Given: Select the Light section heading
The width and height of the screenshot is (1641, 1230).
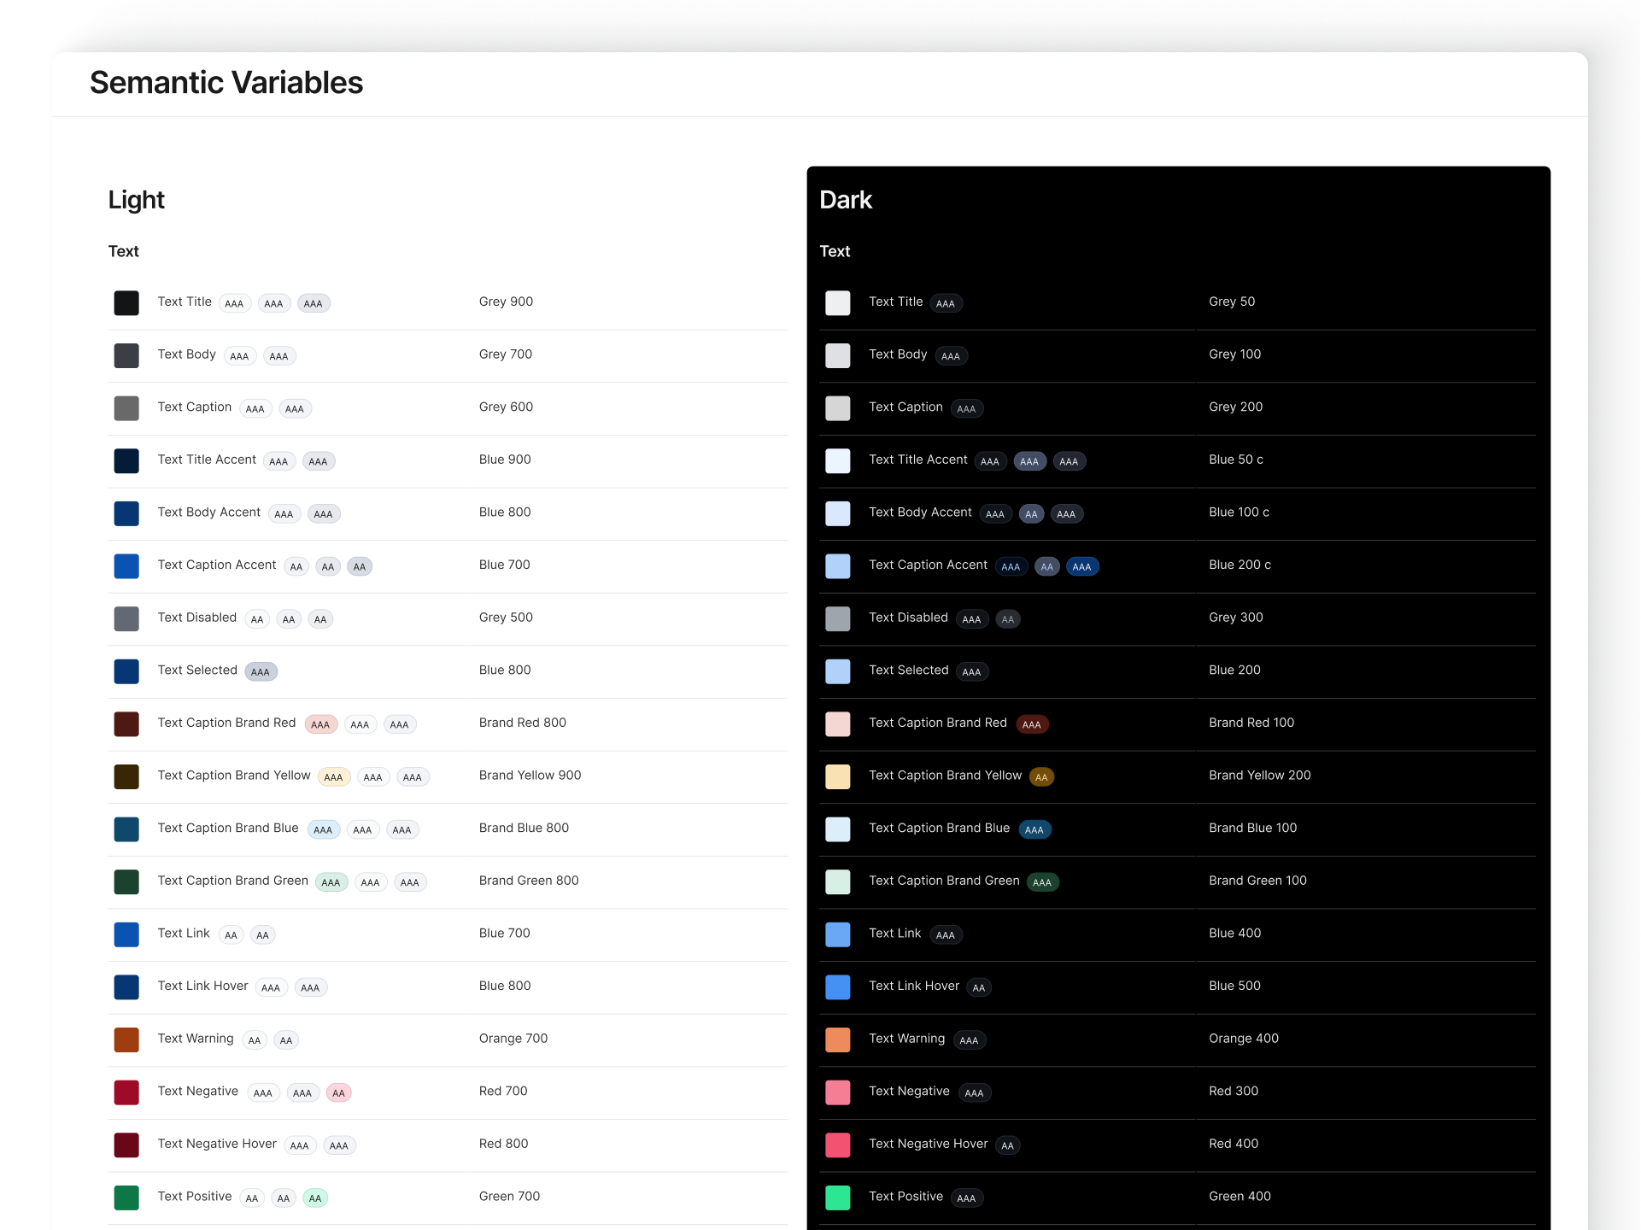Looking at the screenshot, I should pos(136,200).
